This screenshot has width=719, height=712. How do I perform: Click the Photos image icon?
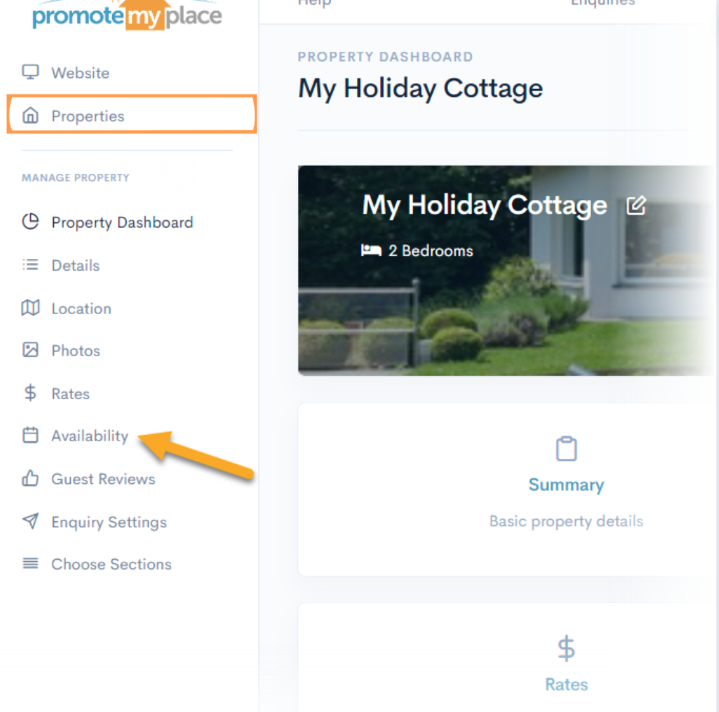tap(30, 350)
